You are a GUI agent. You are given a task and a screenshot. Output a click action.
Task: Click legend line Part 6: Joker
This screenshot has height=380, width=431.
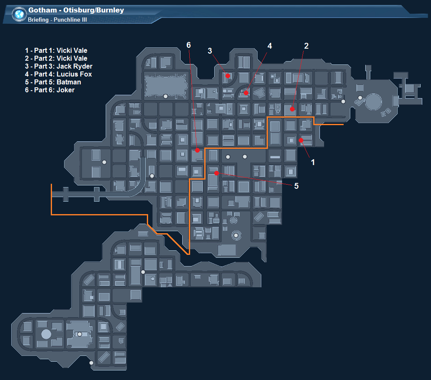[50, 90]
